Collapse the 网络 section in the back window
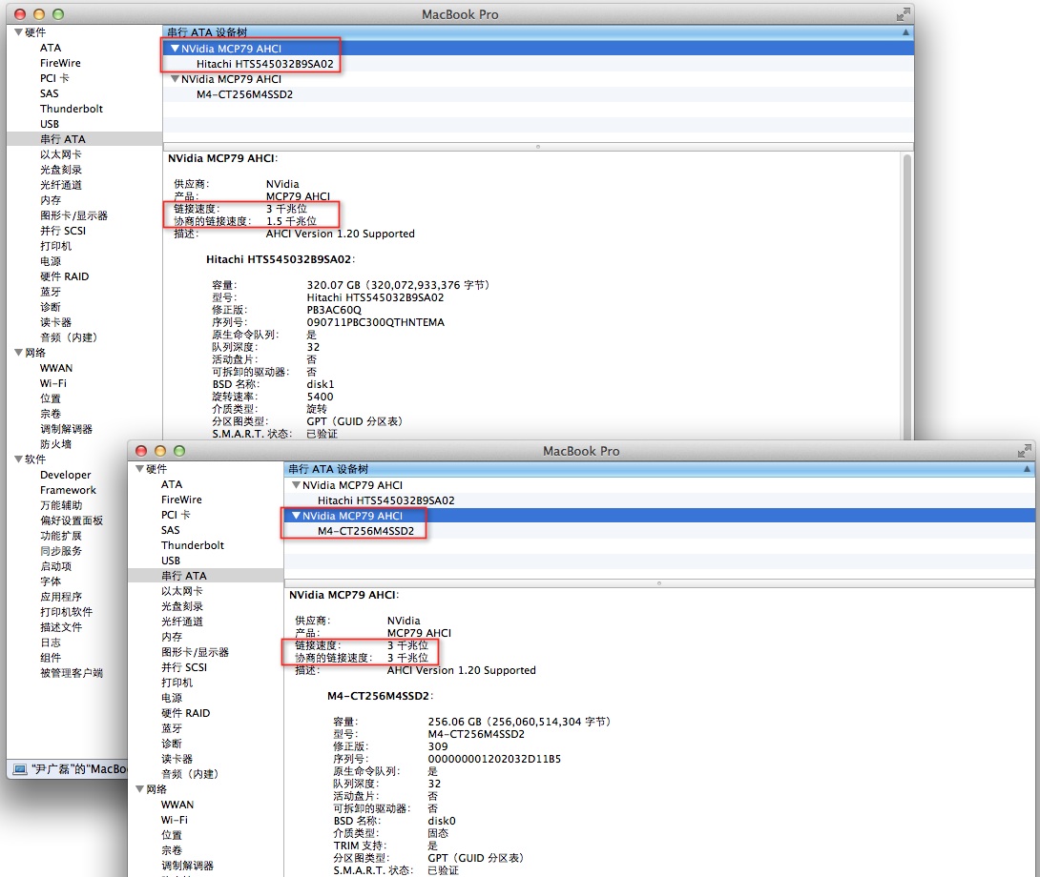This screenshot has width=1040, height=877. 18,353
